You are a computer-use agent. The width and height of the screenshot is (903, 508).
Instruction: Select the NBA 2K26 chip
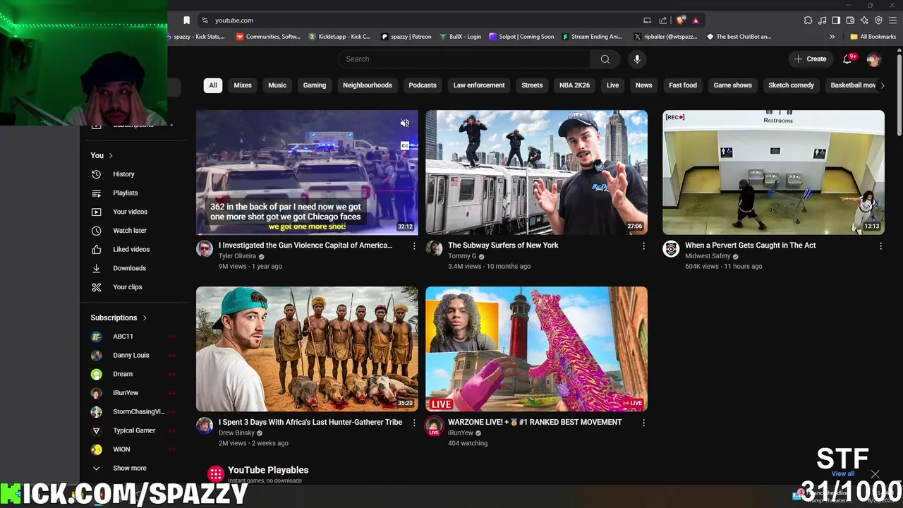point(574,85)
